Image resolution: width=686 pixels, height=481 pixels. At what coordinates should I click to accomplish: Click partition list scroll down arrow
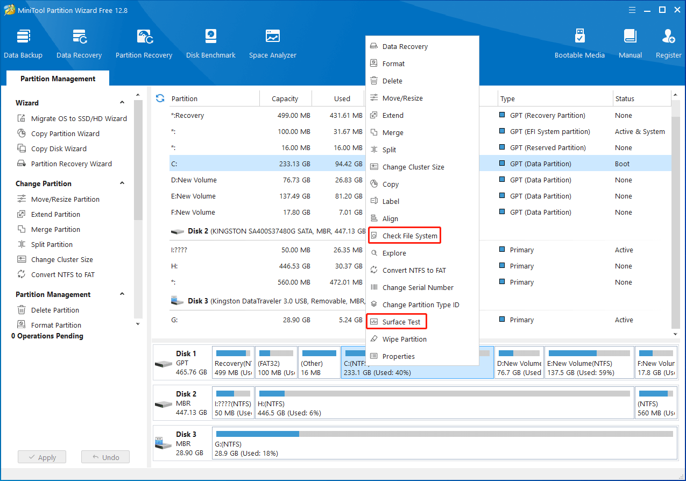click(676, 334)
